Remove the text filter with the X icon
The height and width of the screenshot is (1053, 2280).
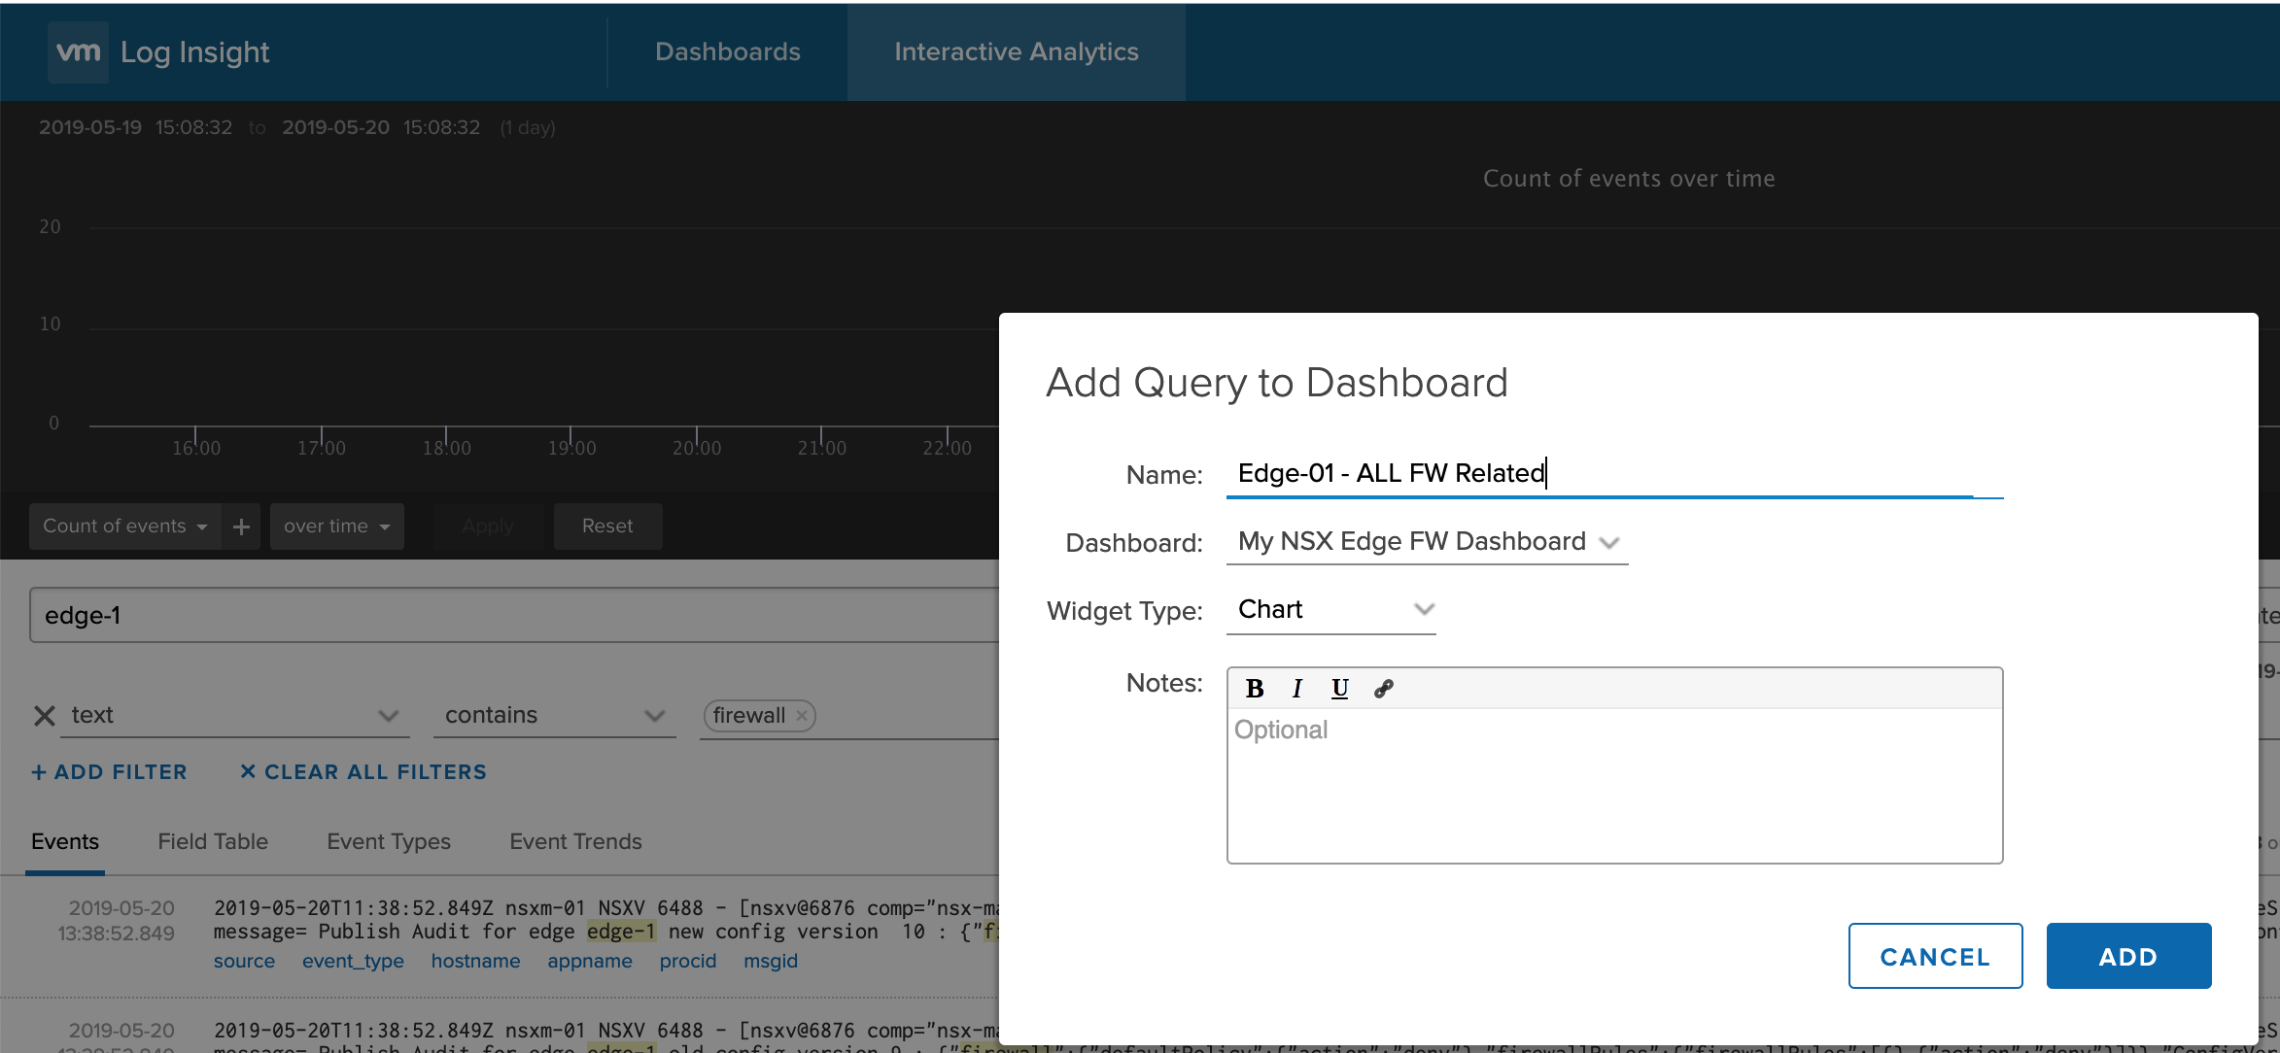tap(45, 716)
